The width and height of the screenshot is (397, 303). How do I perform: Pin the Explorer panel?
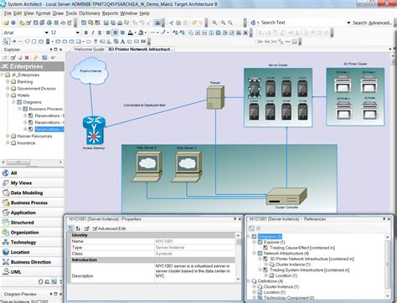(x=51, y=49)
